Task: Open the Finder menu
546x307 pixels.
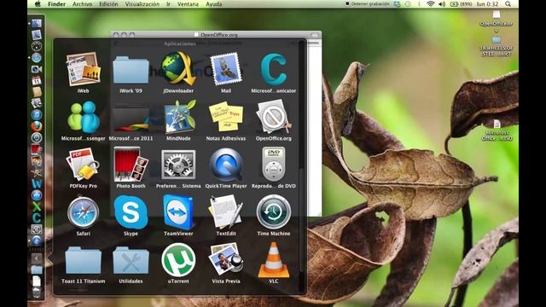Action: point(56,3)
